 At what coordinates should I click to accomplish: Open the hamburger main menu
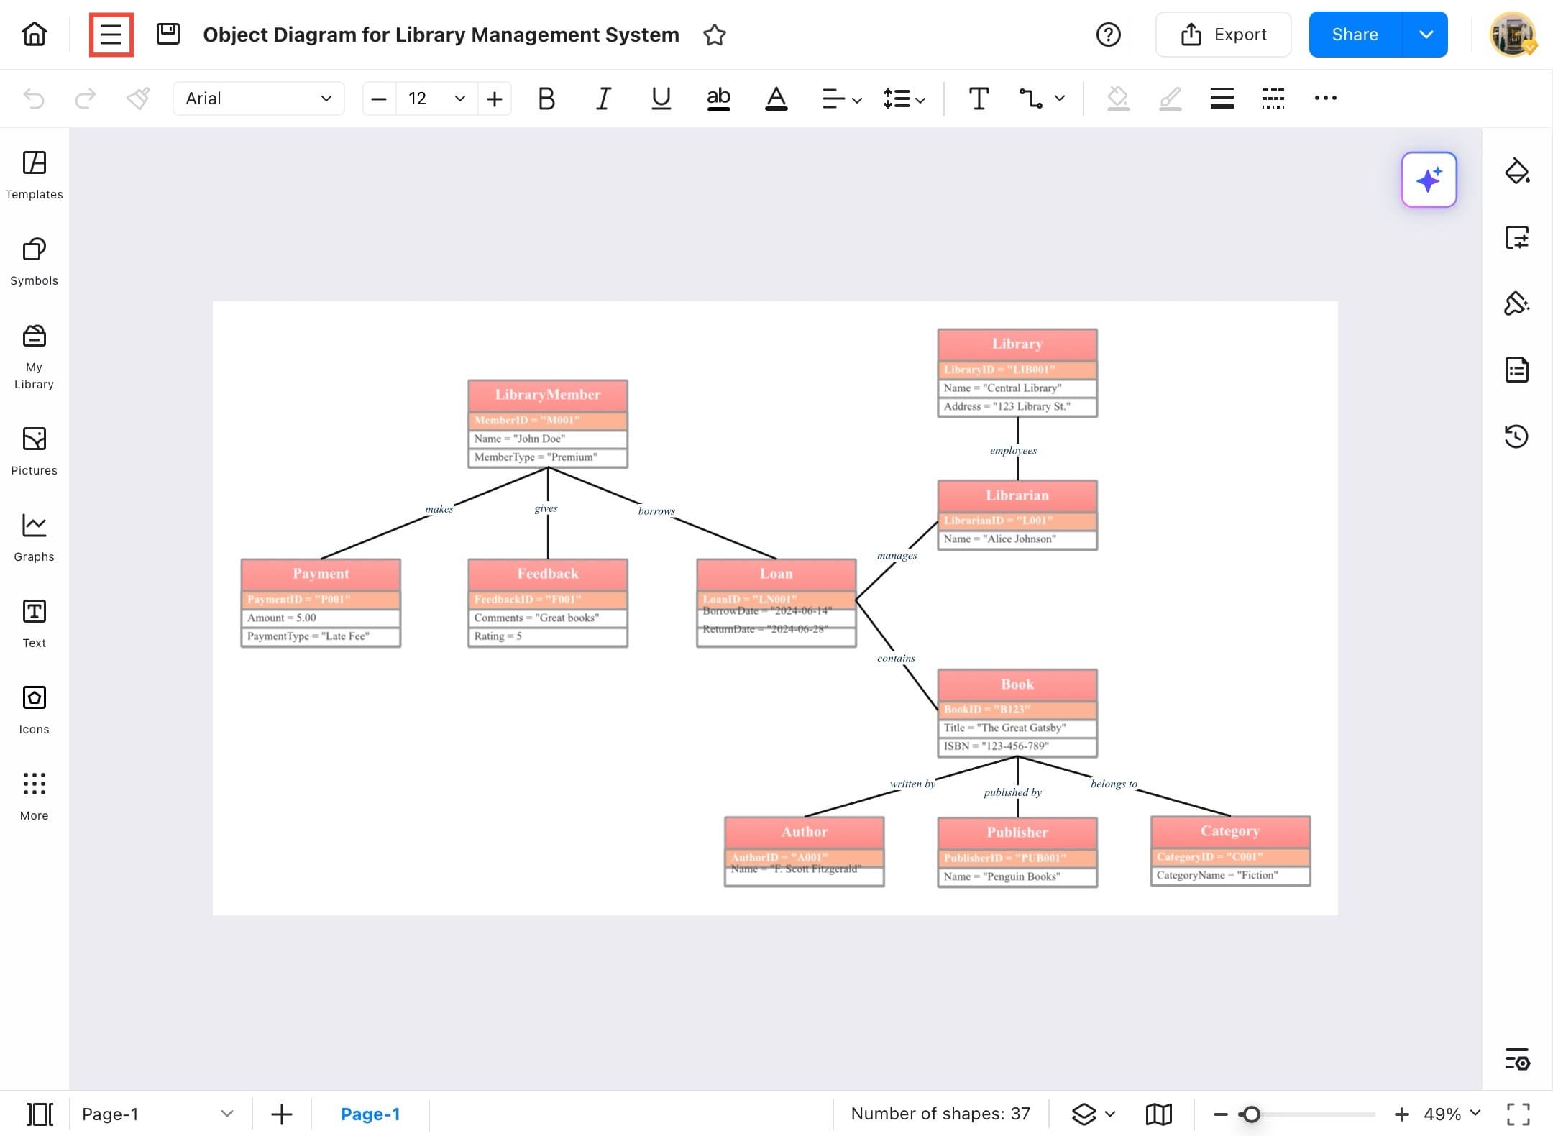tap(111, 35)
